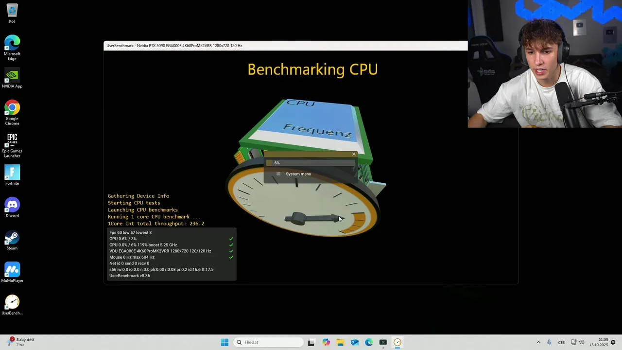The height and width of the screenshot is (350, 622).
Task: Click the VDU EGA000E display line
Action: (x=160, y=251)
